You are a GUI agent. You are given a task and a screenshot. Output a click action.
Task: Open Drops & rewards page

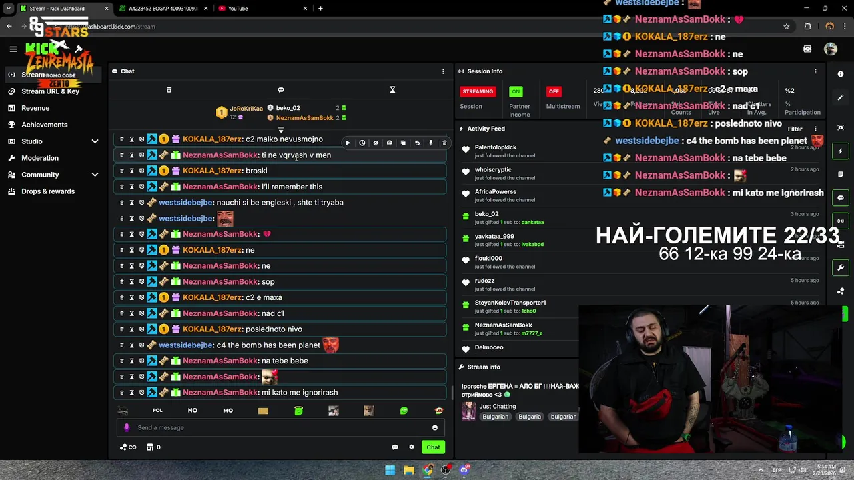(48, 191)
